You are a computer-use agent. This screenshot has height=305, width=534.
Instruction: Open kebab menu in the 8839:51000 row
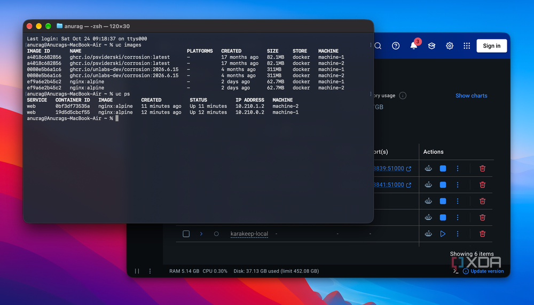pos(458,168)
